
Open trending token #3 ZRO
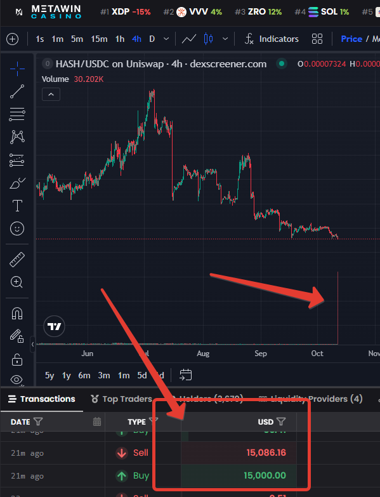tap(258, 12)
